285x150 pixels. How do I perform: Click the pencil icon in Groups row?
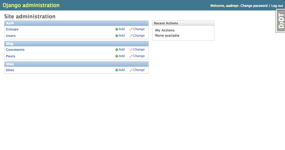(x=131, y=29)
